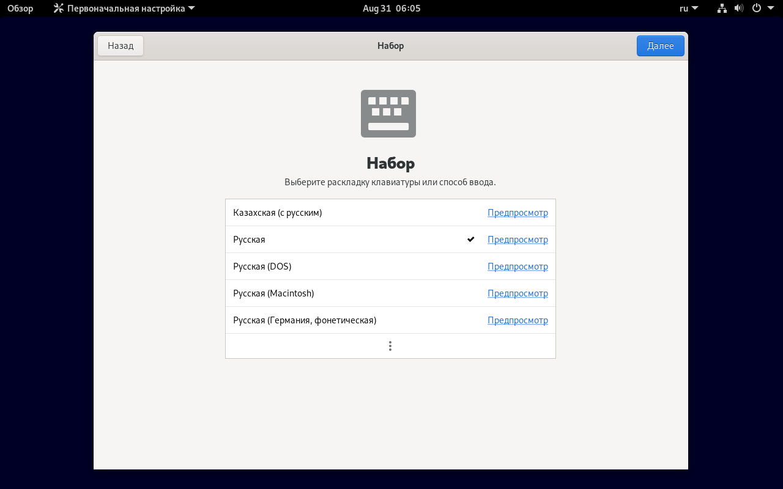The image size is (783, 489).
Task: Select the Казахская (с русским) layout
Action: coord(278,213)
